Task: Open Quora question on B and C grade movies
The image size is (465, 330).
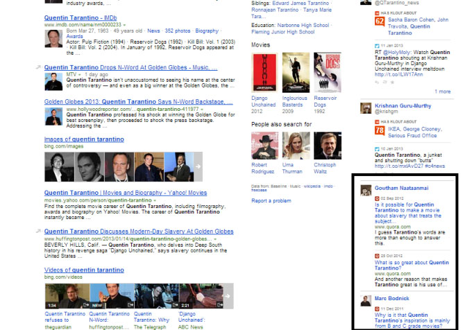Action: pyautogui.click(x=412, y=321)
